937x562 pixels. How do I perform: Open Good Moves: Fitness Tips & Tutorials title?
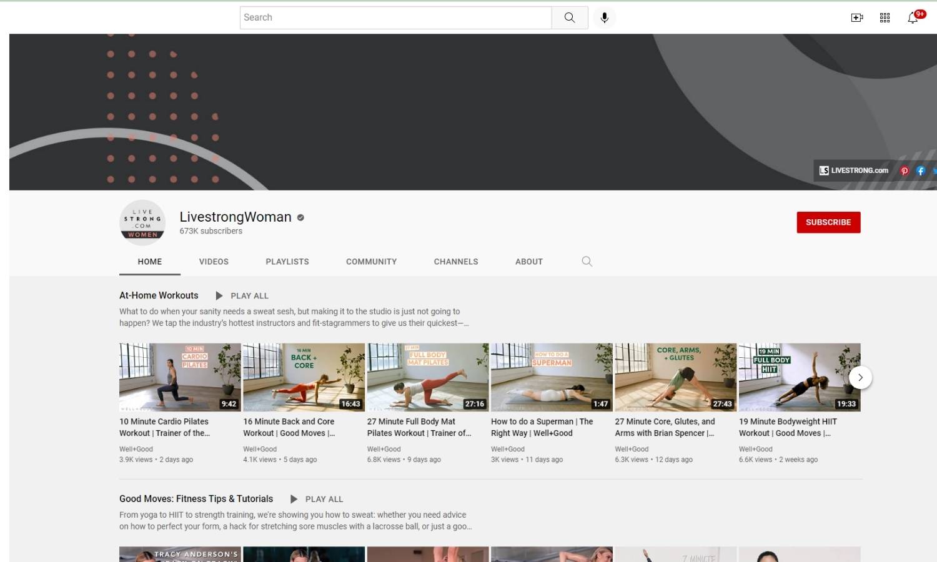(x=196, y=499)
